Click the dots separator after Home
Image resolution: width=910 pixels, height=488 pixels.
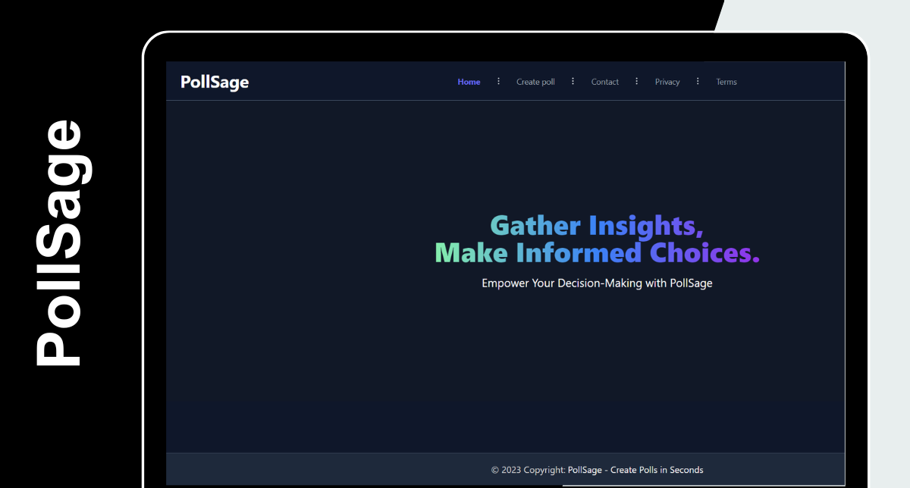point(498,81)
